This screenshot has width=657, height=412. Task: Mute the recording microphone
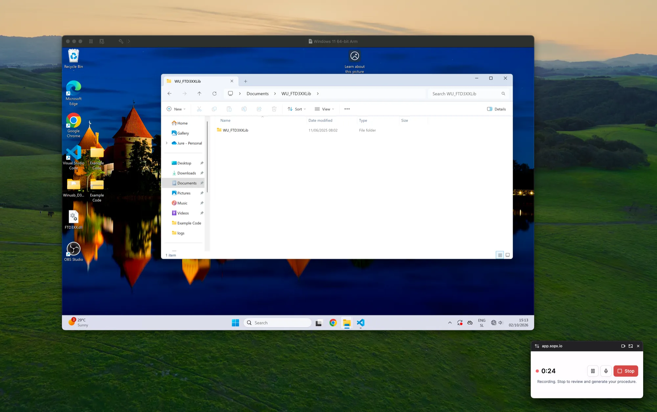coord(606,371)
